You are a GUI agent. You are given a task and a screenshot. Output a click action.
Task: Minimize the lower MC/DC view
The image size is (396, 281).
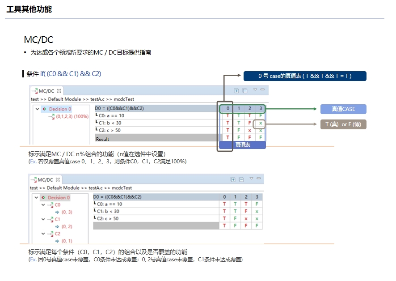(x=259, y=179)
